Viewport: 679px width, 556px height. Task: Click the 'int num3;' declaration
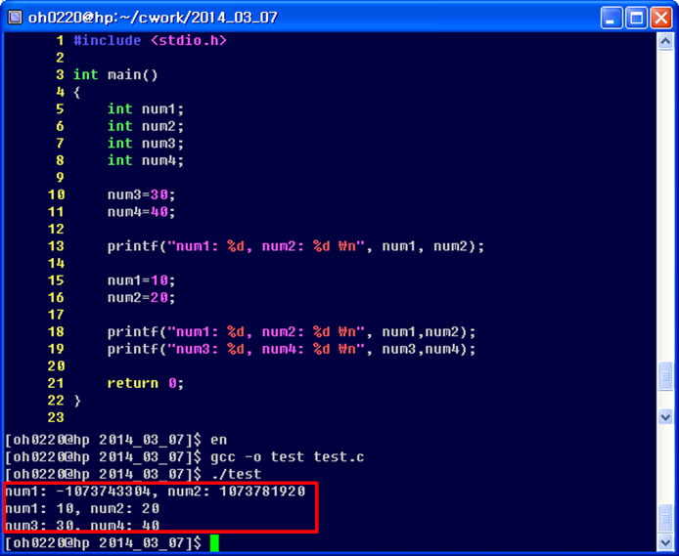click(x=146, y=143)
